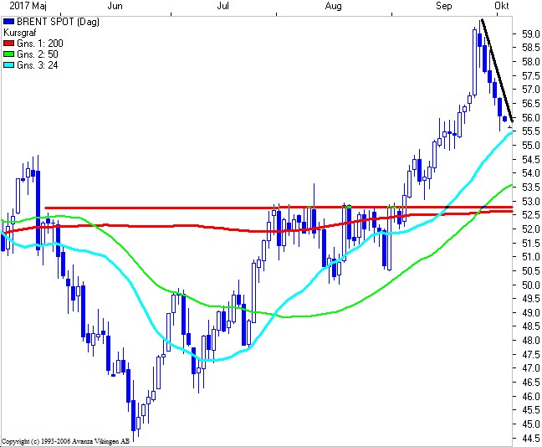Viewport: 542px width, 447px height.
Task: Click the 'Jun' month axis label
Action: [x=116, y=6]
